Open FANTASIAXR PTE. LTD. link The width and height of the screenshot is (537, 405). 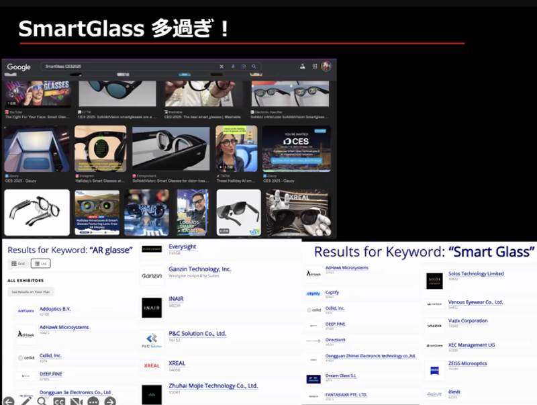[x=346, y=395]
